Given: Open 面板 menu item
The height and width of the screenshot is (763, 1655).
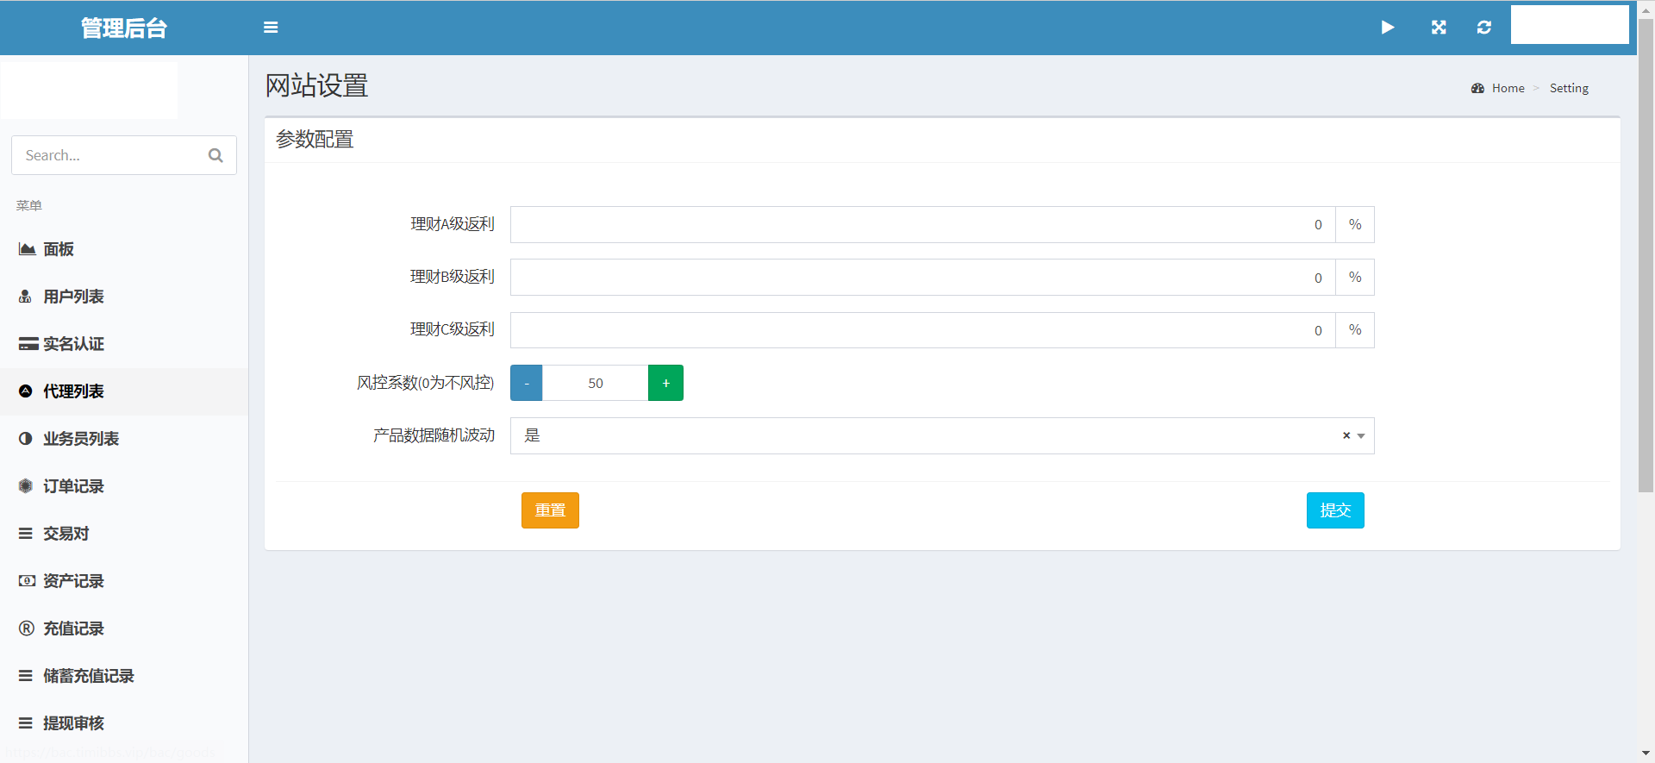Looking at the screenshot, I should point(124,249).
